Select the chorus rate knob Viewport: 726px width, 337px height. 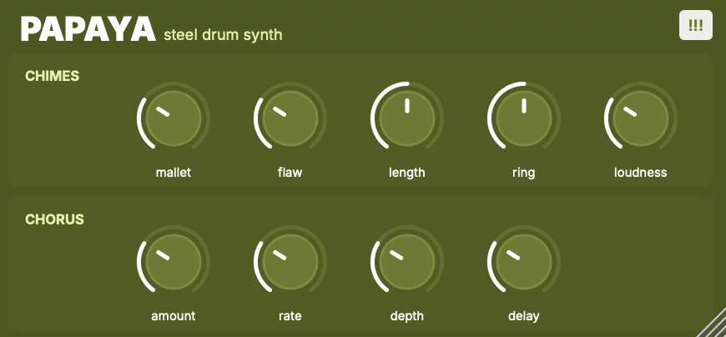290,262
